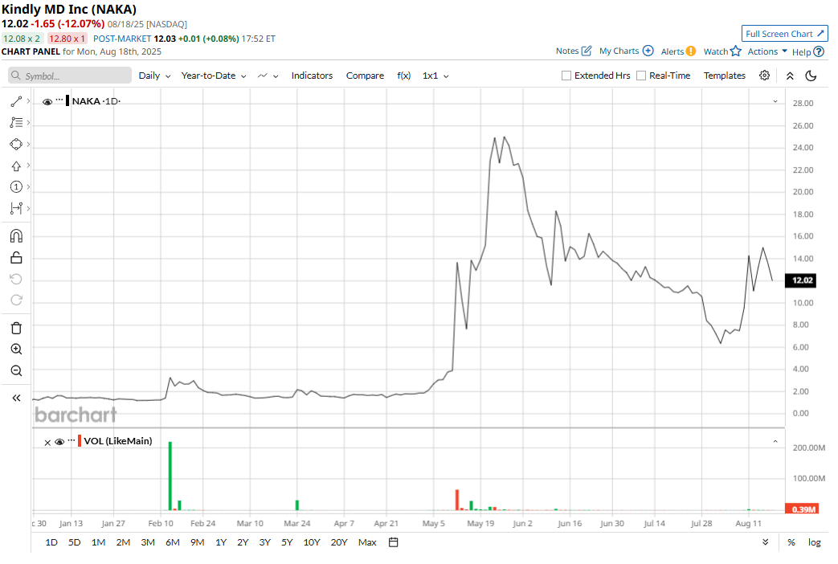This screenshot has height=564, width=838.
Task: Expand the Actions dropdown menu
Action: coord(767,51)
